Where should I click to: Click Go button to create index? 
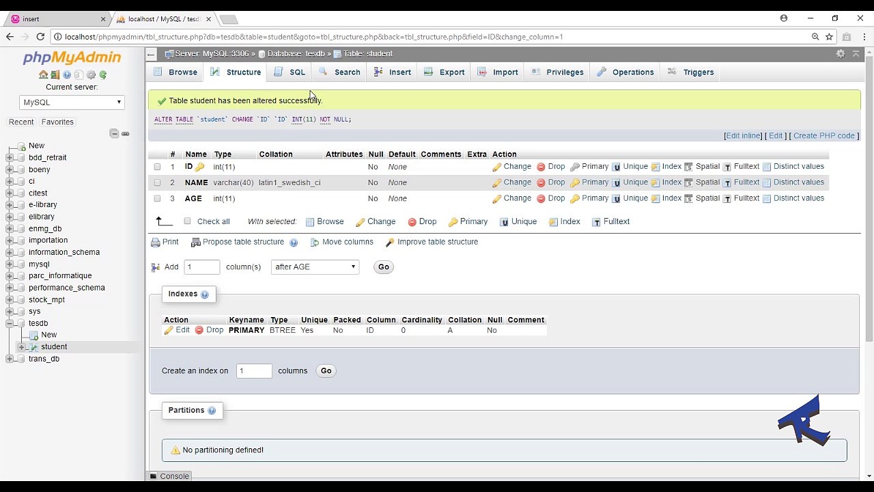click(x=326, y=371)
